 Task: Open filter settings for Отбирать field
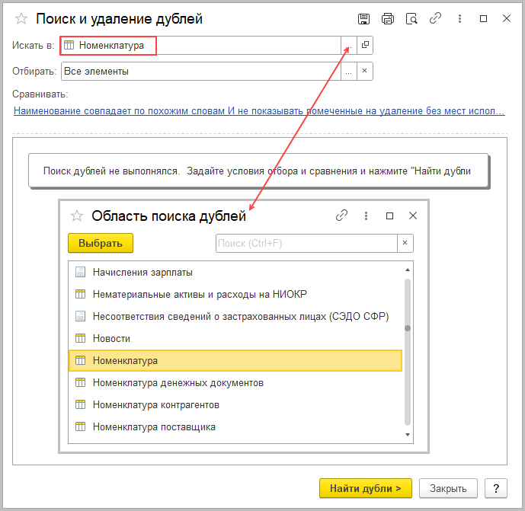(348, 72)
